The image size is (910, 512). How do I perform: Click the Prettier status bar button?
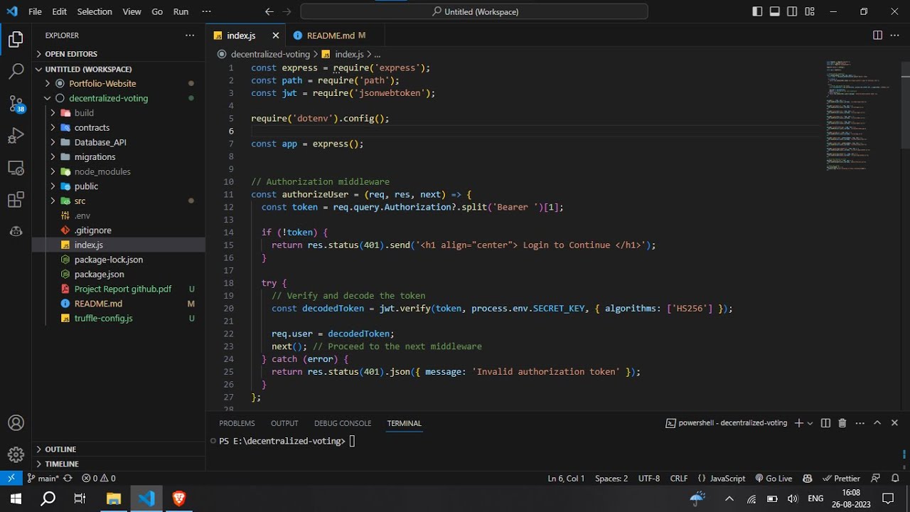tap(841, 479)
